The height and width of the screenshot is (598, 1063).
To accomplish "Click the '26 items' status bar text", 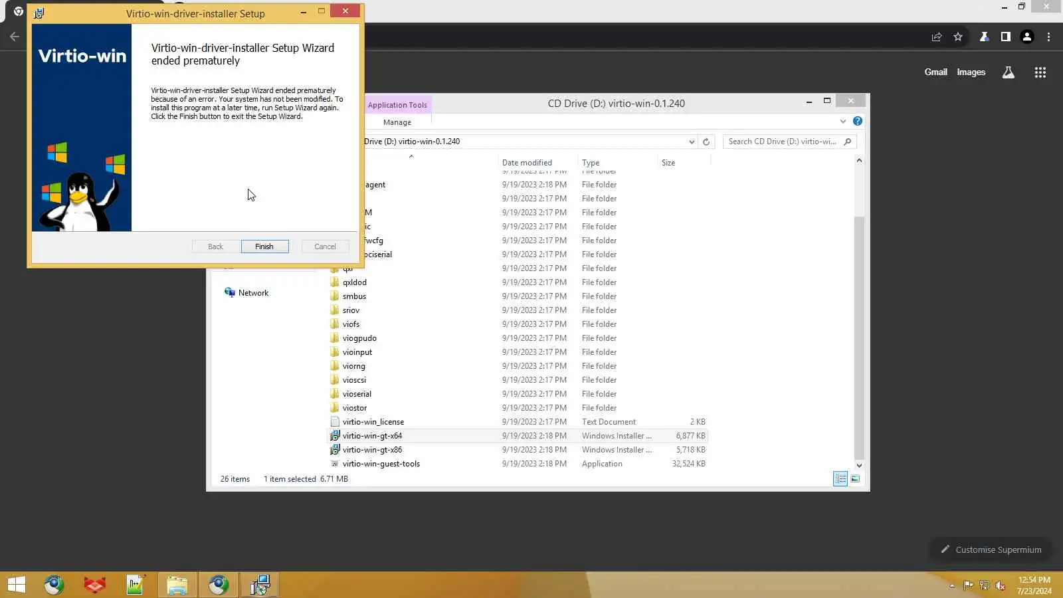I will pos(235,479).
